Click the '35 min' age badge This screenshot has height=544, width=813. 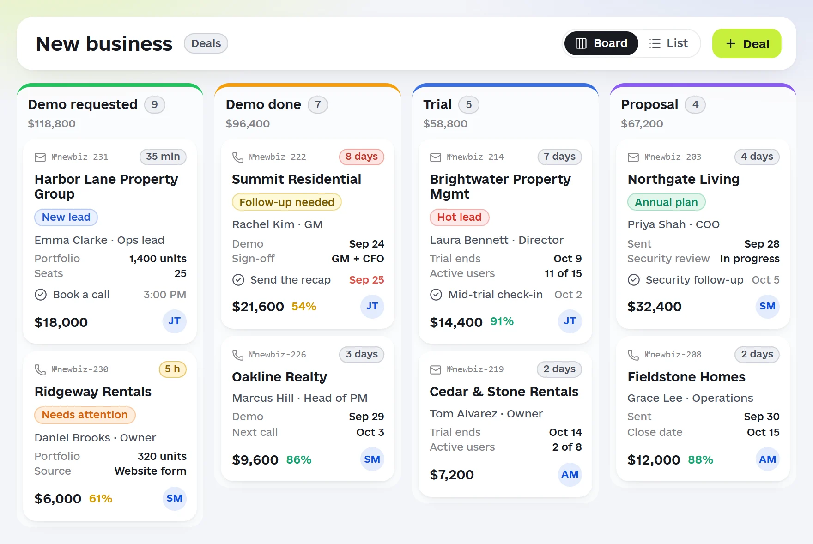163,157
